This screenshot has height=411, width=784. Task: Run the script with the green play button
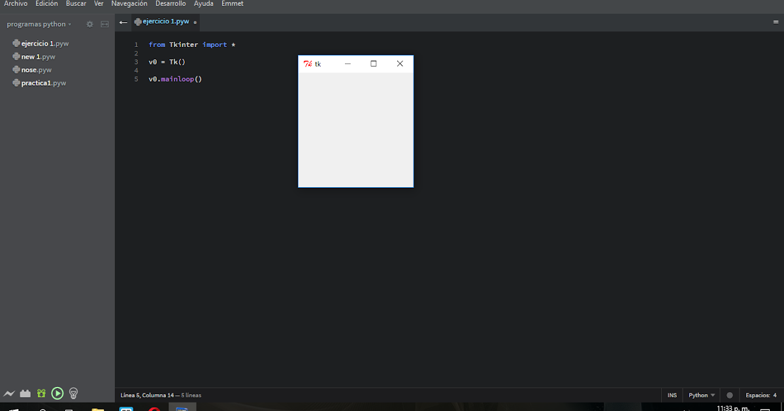(57, 393)
